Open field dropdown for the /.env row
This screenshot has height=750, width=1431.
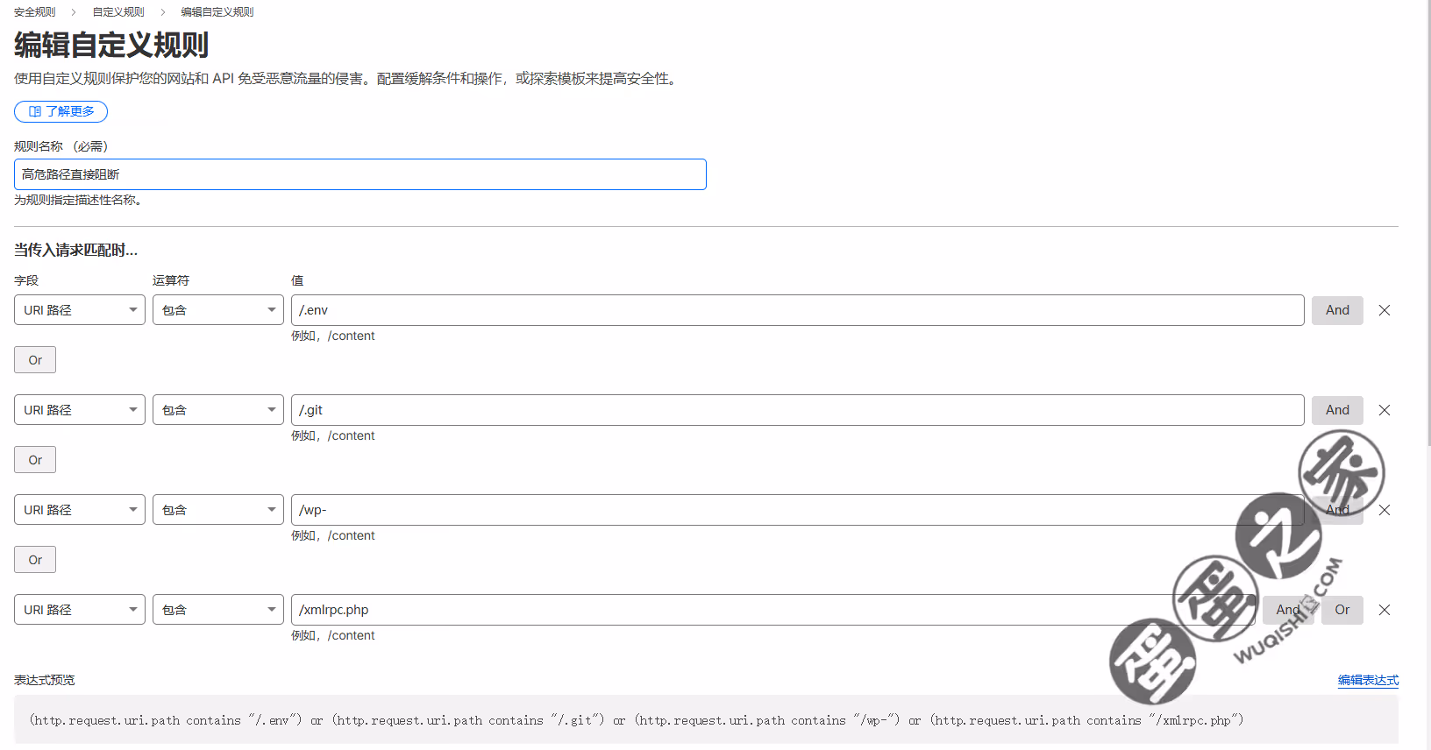[x=80, y=310]
